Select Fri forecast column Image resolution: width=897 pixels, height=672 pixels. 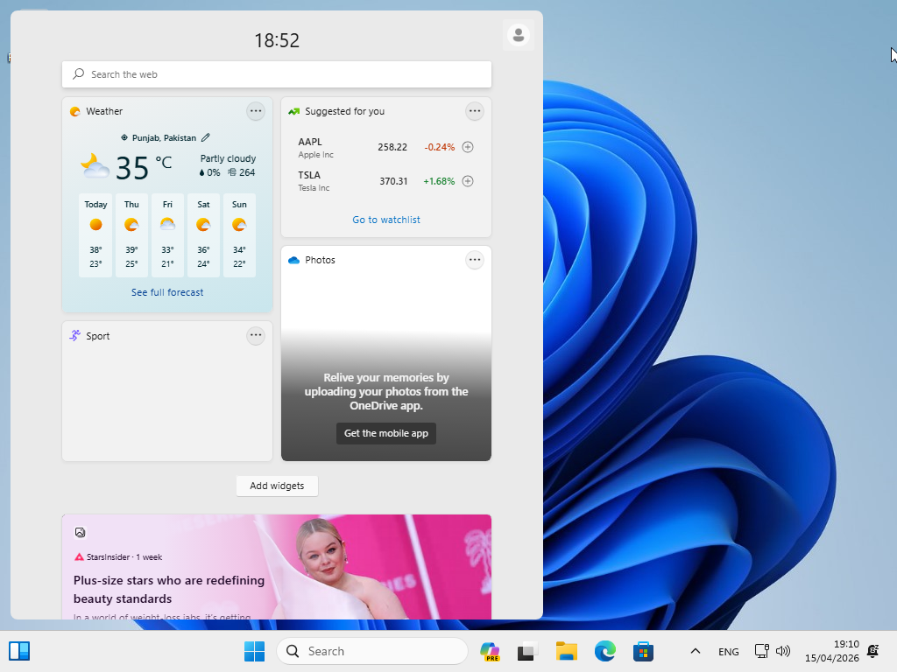point(167,235)
